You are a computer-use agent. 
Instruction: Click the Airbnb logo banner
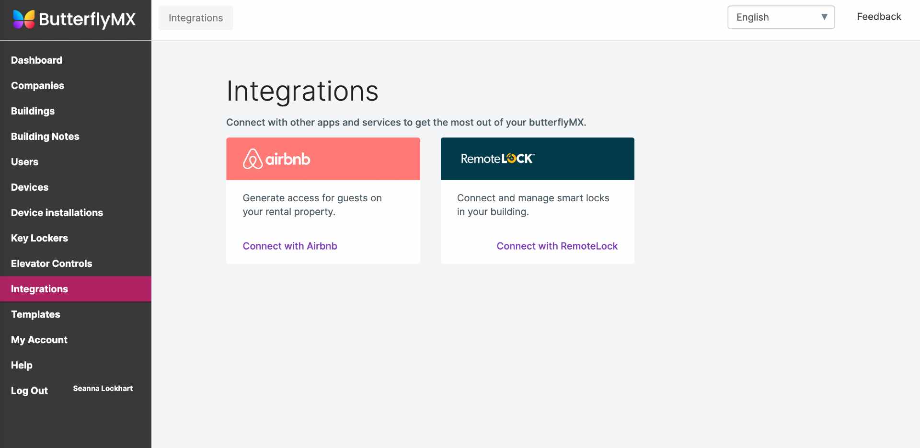click(x=323, y=159)
